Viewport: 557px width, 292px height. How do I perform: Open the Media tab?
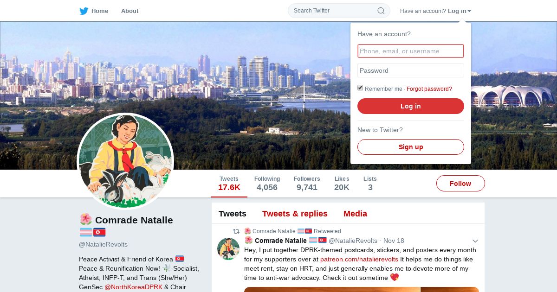[x=355, y=214]
